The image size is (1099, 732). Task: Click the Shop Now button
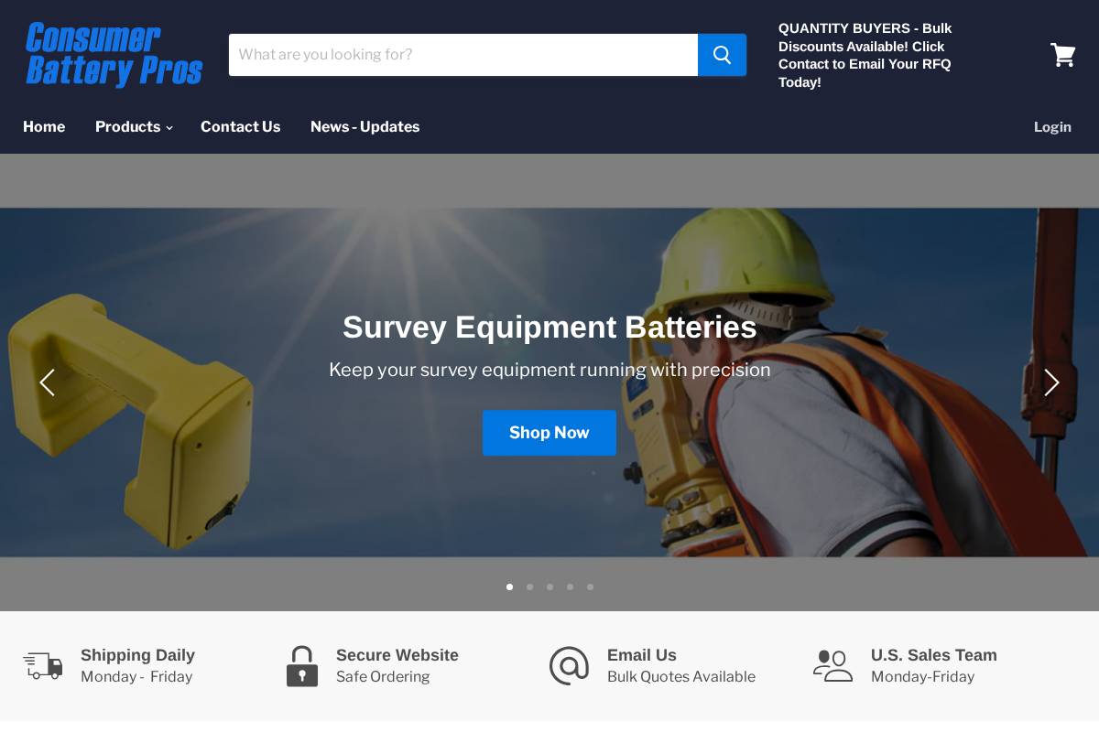(549, 433)
